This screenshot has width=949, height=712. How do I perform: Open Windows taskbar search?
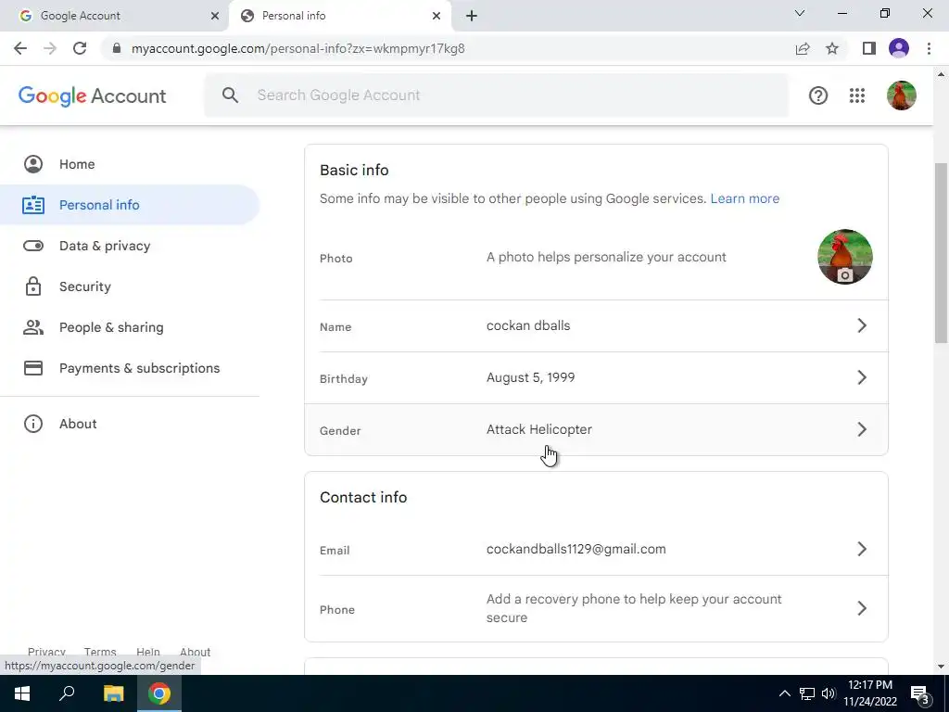click(67, 693)
